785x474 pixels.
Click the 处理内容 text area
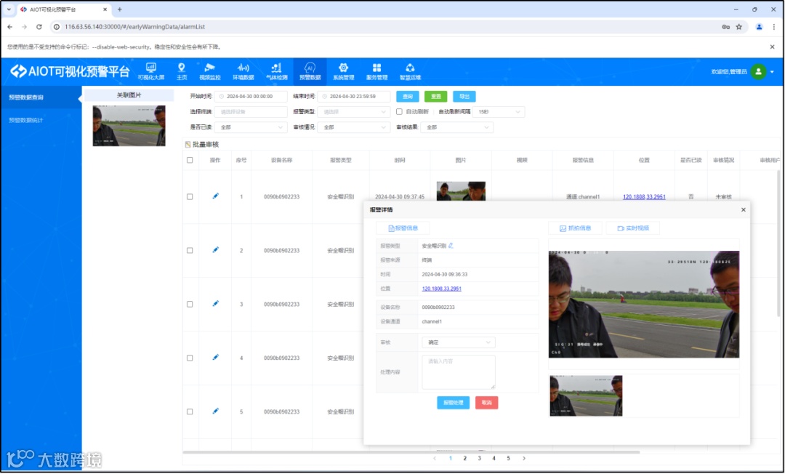459,372
